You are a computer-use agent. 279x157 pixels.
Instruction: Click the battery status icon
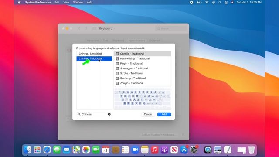click(199, 2)
